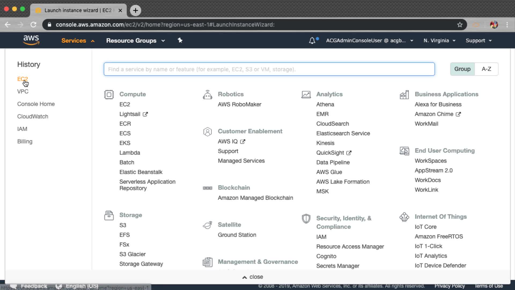Click the Analytics category chart icon
515x290 pixels.
[x=306, y=95]
